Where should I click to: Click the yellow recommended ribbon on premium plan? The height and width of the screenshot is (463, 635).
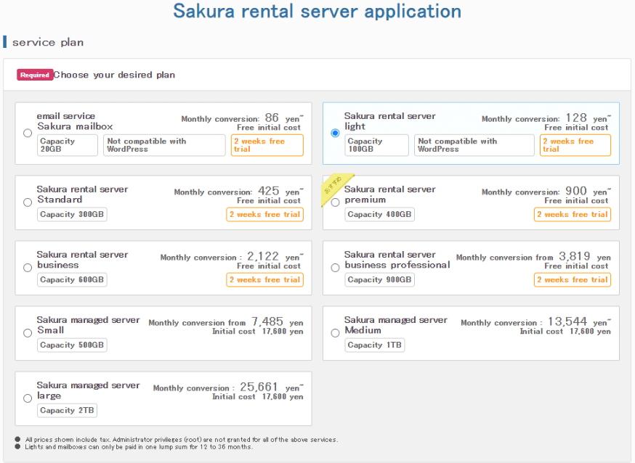pos(334,186)
